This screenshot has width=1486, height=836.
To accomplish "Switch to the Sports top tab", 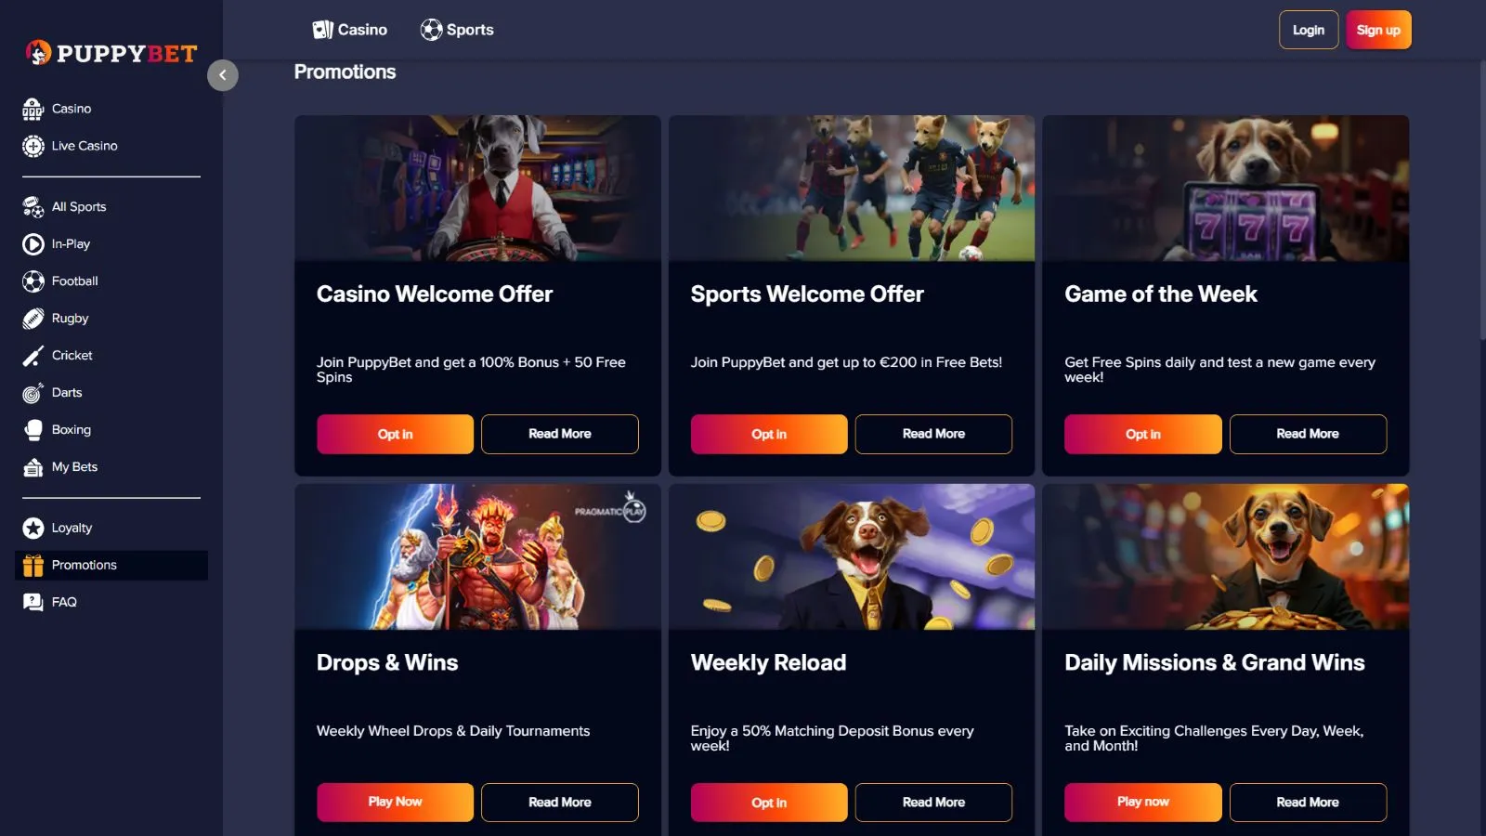I will 457,30.
